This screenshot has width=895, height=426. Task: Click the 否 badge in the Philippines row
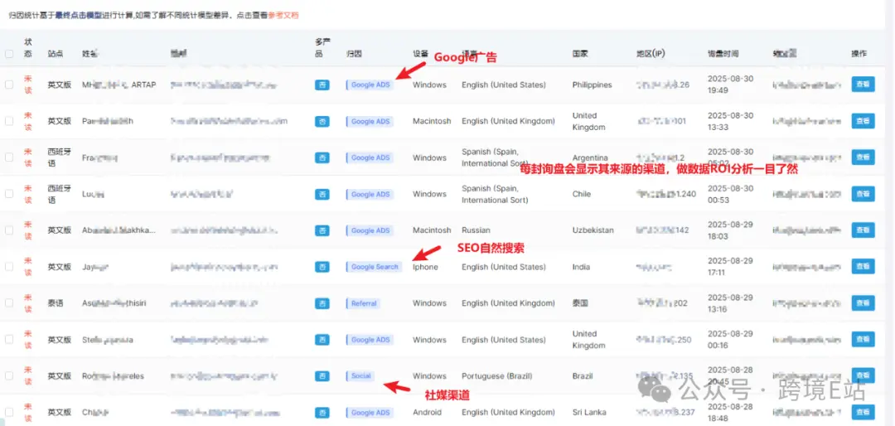[x=322, y=85]
